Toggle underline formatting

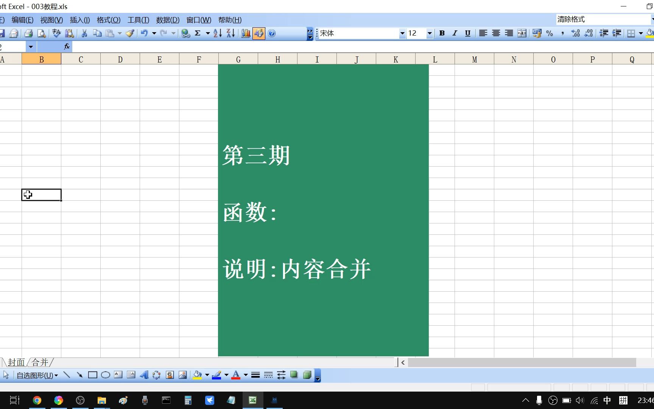coord(467,33)
